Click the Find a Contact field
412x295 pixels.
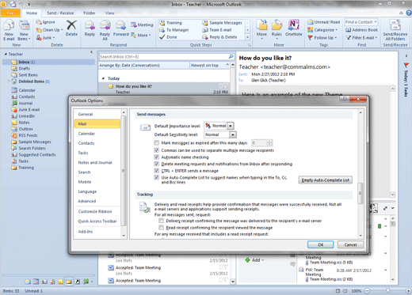pos(361,22)
